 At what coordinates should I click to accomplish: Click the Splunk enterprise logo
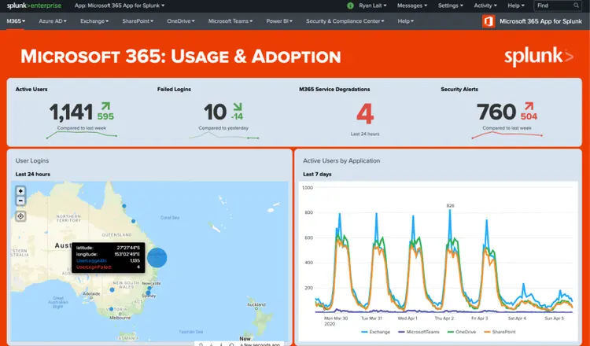point(34,6)
